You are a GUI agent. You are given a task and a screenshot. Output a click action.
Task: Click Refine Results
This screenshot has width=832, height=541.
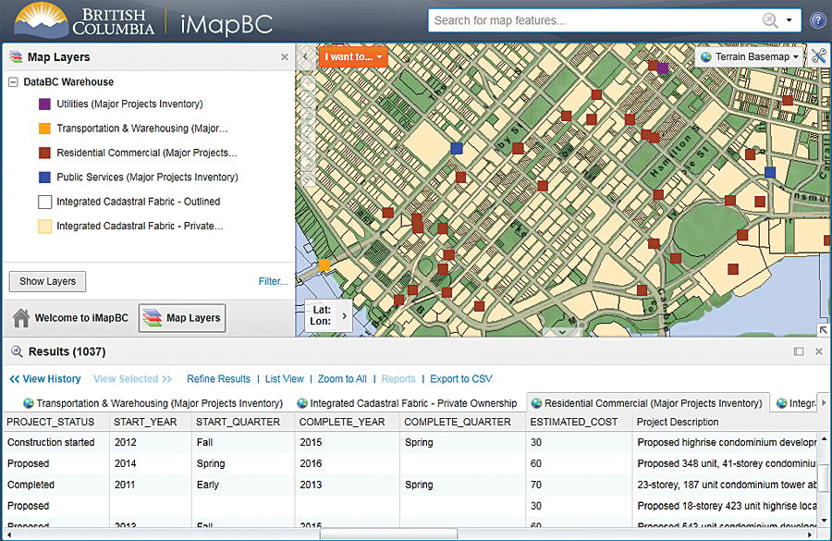pos(218,379)
